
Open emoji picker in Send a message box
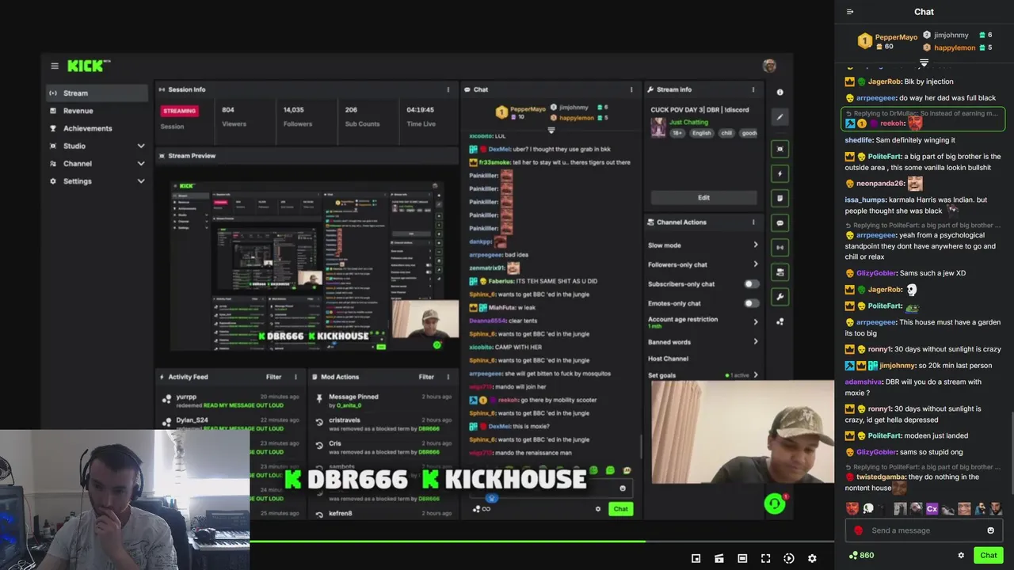click(990, 530)
